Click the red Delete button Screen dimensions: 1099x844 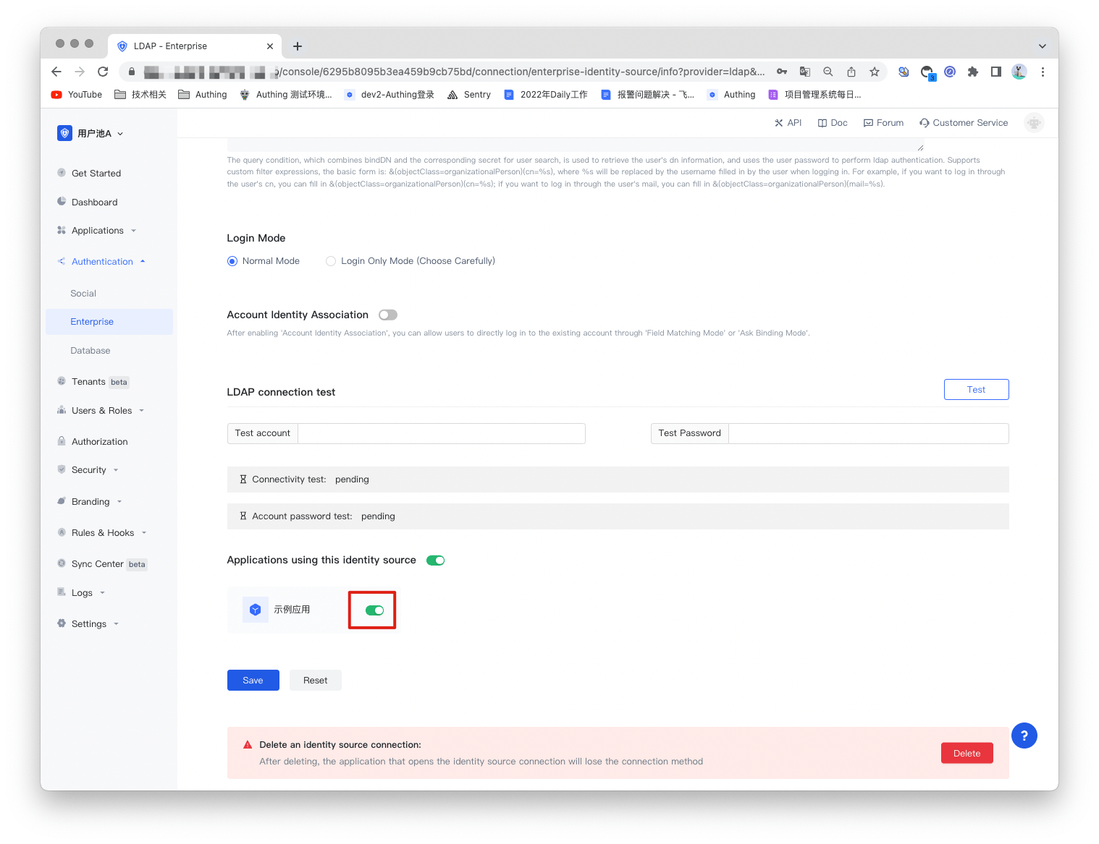[967, 753]
